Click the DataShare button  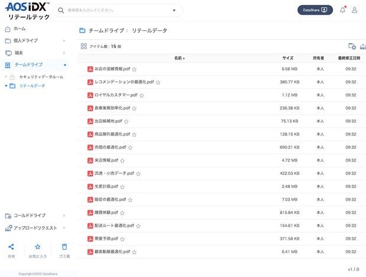click(315, 10)
